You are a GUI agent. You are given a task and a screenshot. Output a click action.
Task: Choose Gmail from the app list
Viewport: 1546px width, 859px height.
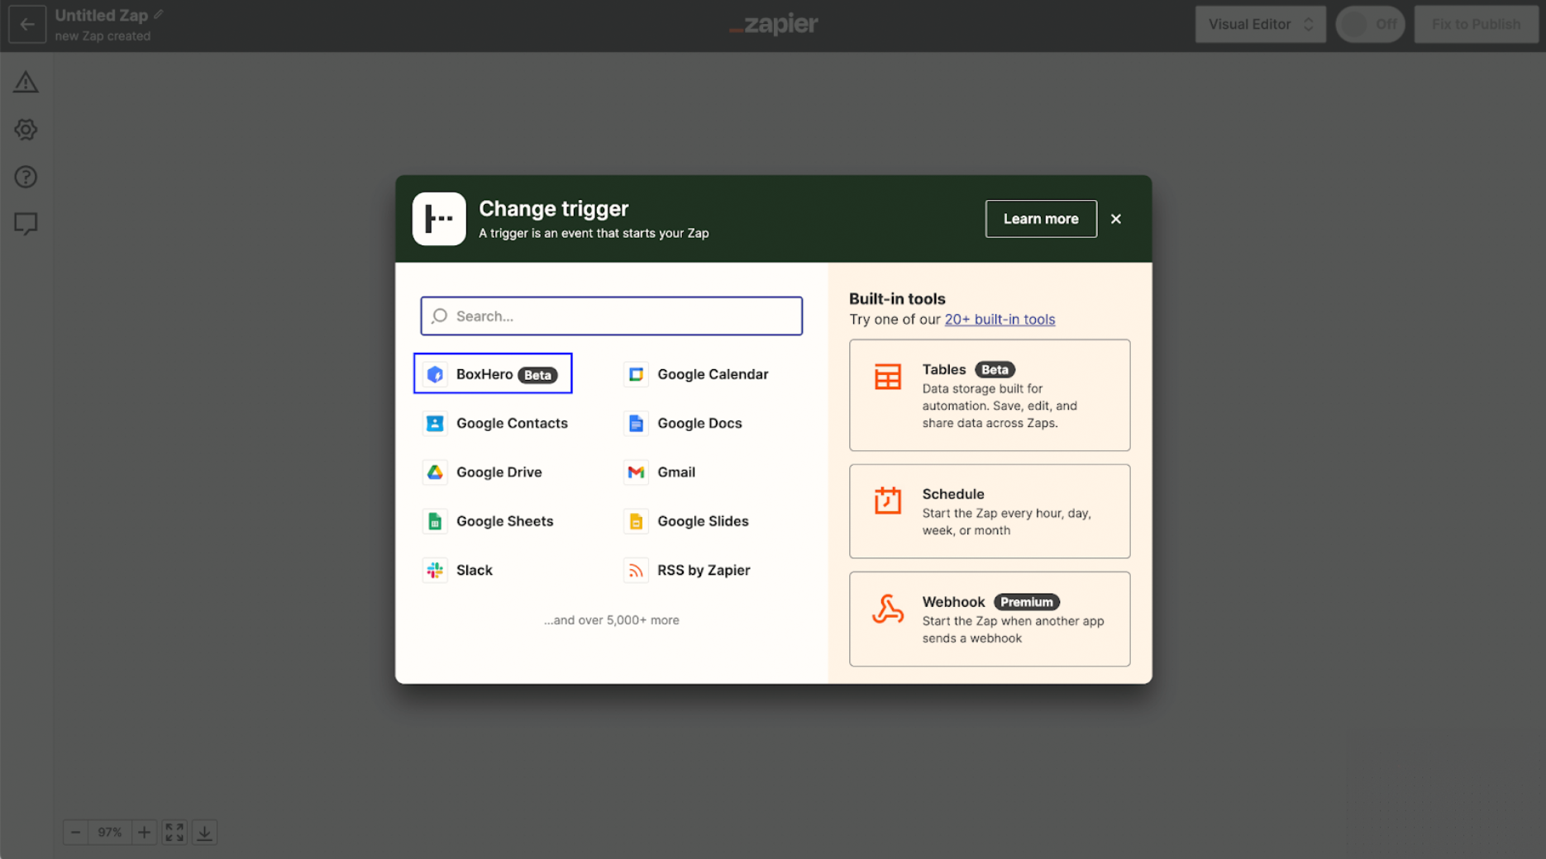pos(676,472)
